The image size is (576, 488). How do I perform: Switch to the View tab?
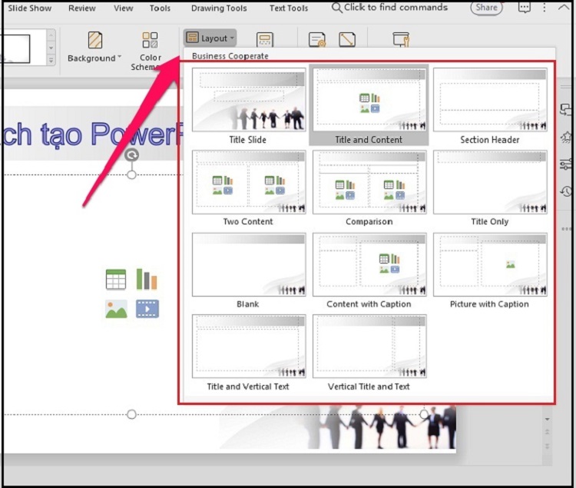[x=123, y=8]
